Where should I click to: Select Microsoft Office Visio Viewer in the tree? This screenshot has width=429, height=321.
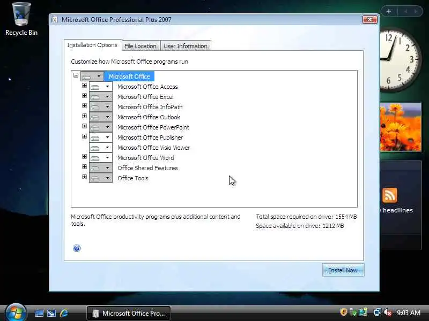153,148
